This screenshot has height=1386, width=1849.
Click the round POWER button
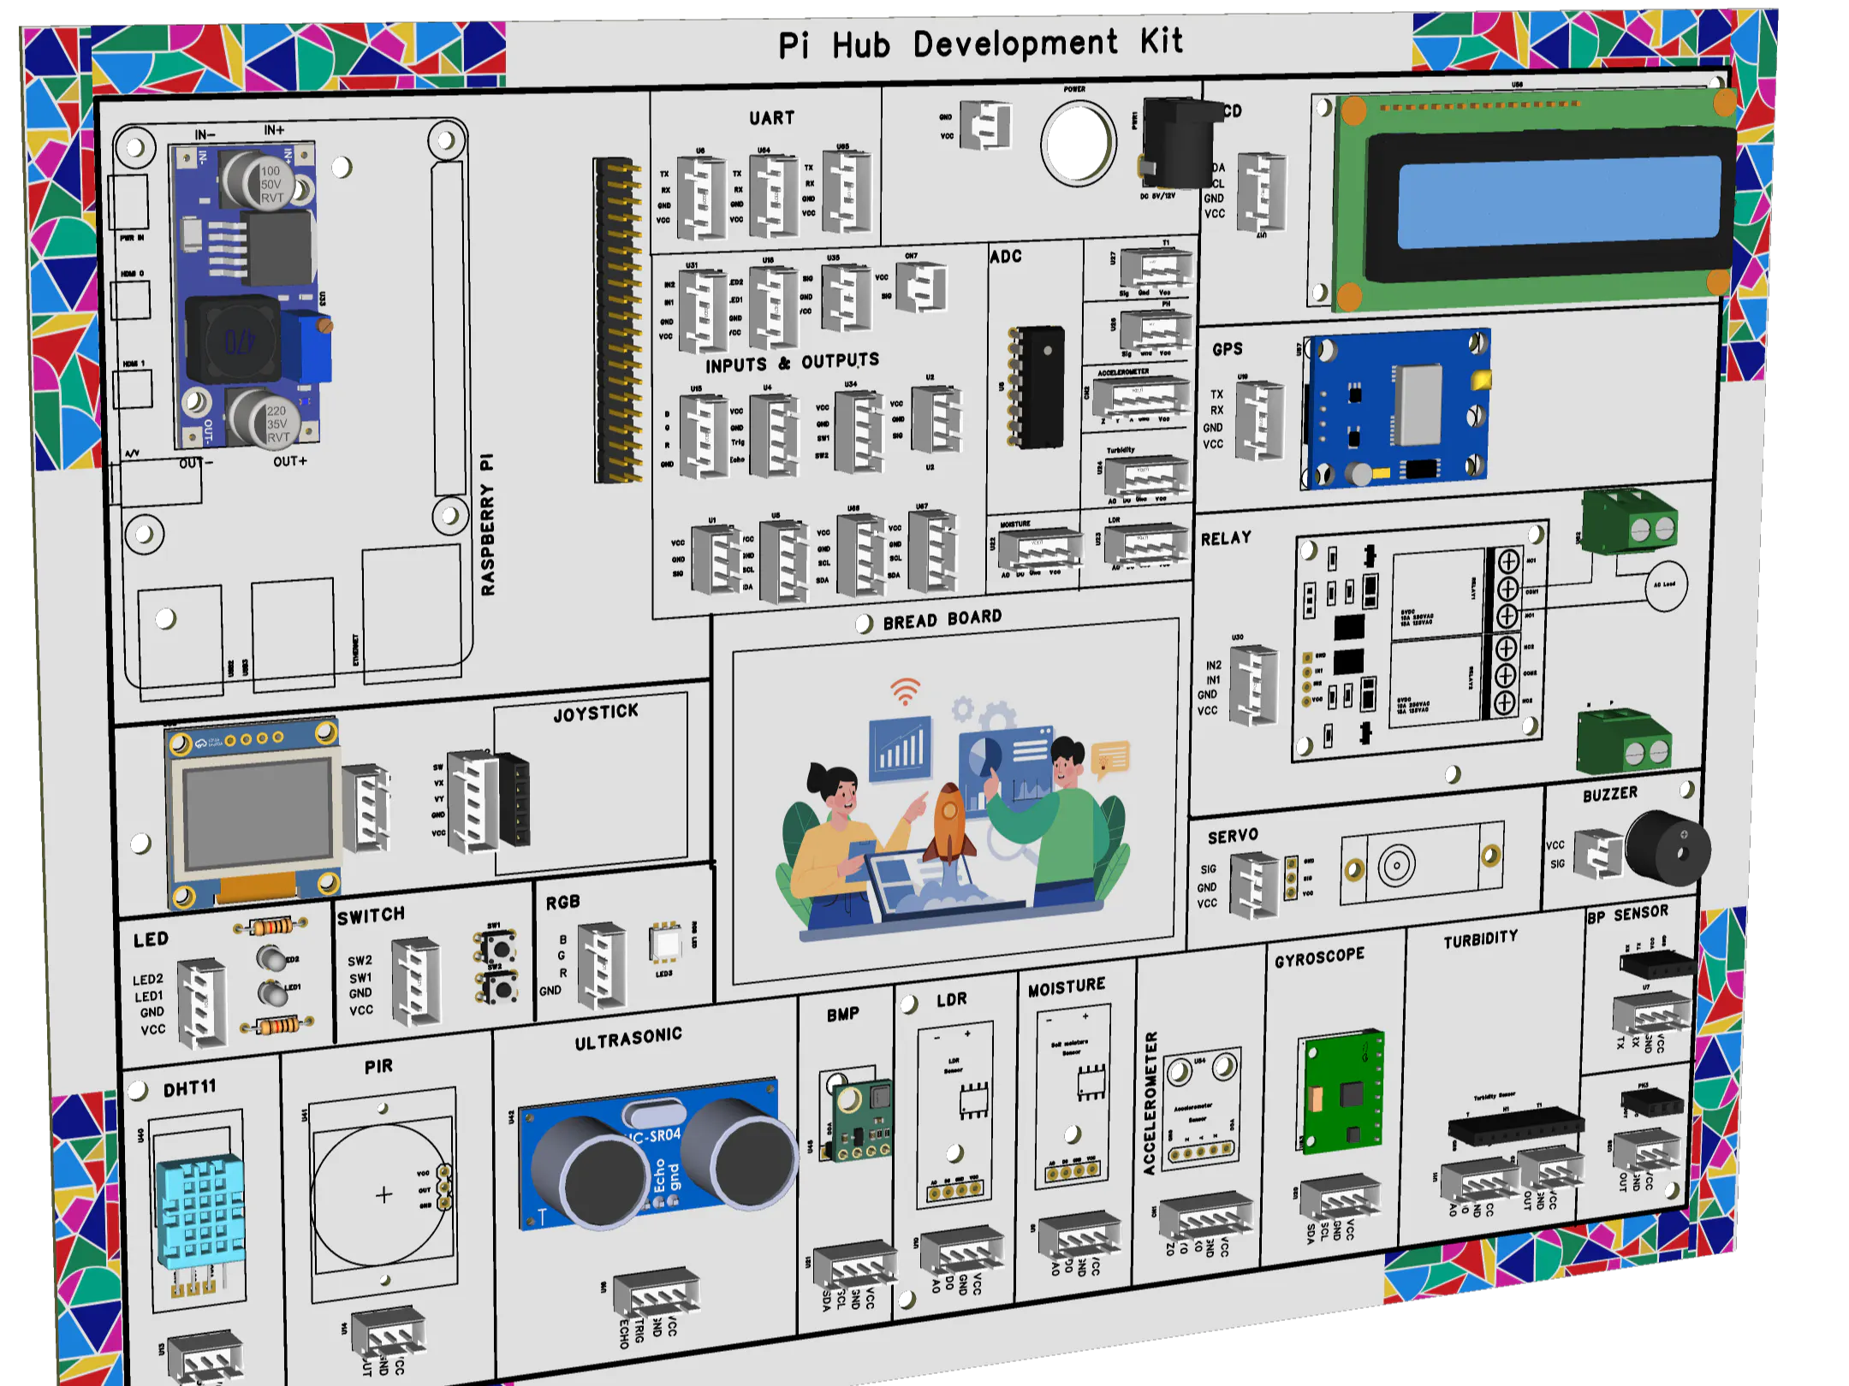pyautogui.click(x=1079, y=145)
